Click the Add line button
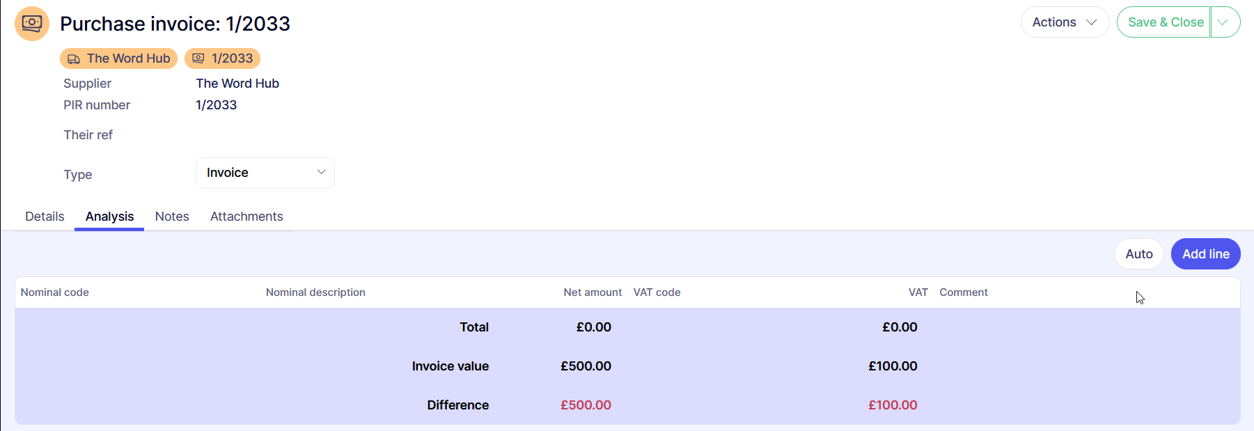Viewport: 1254px width, 431px height. [x=1205, y=254]
